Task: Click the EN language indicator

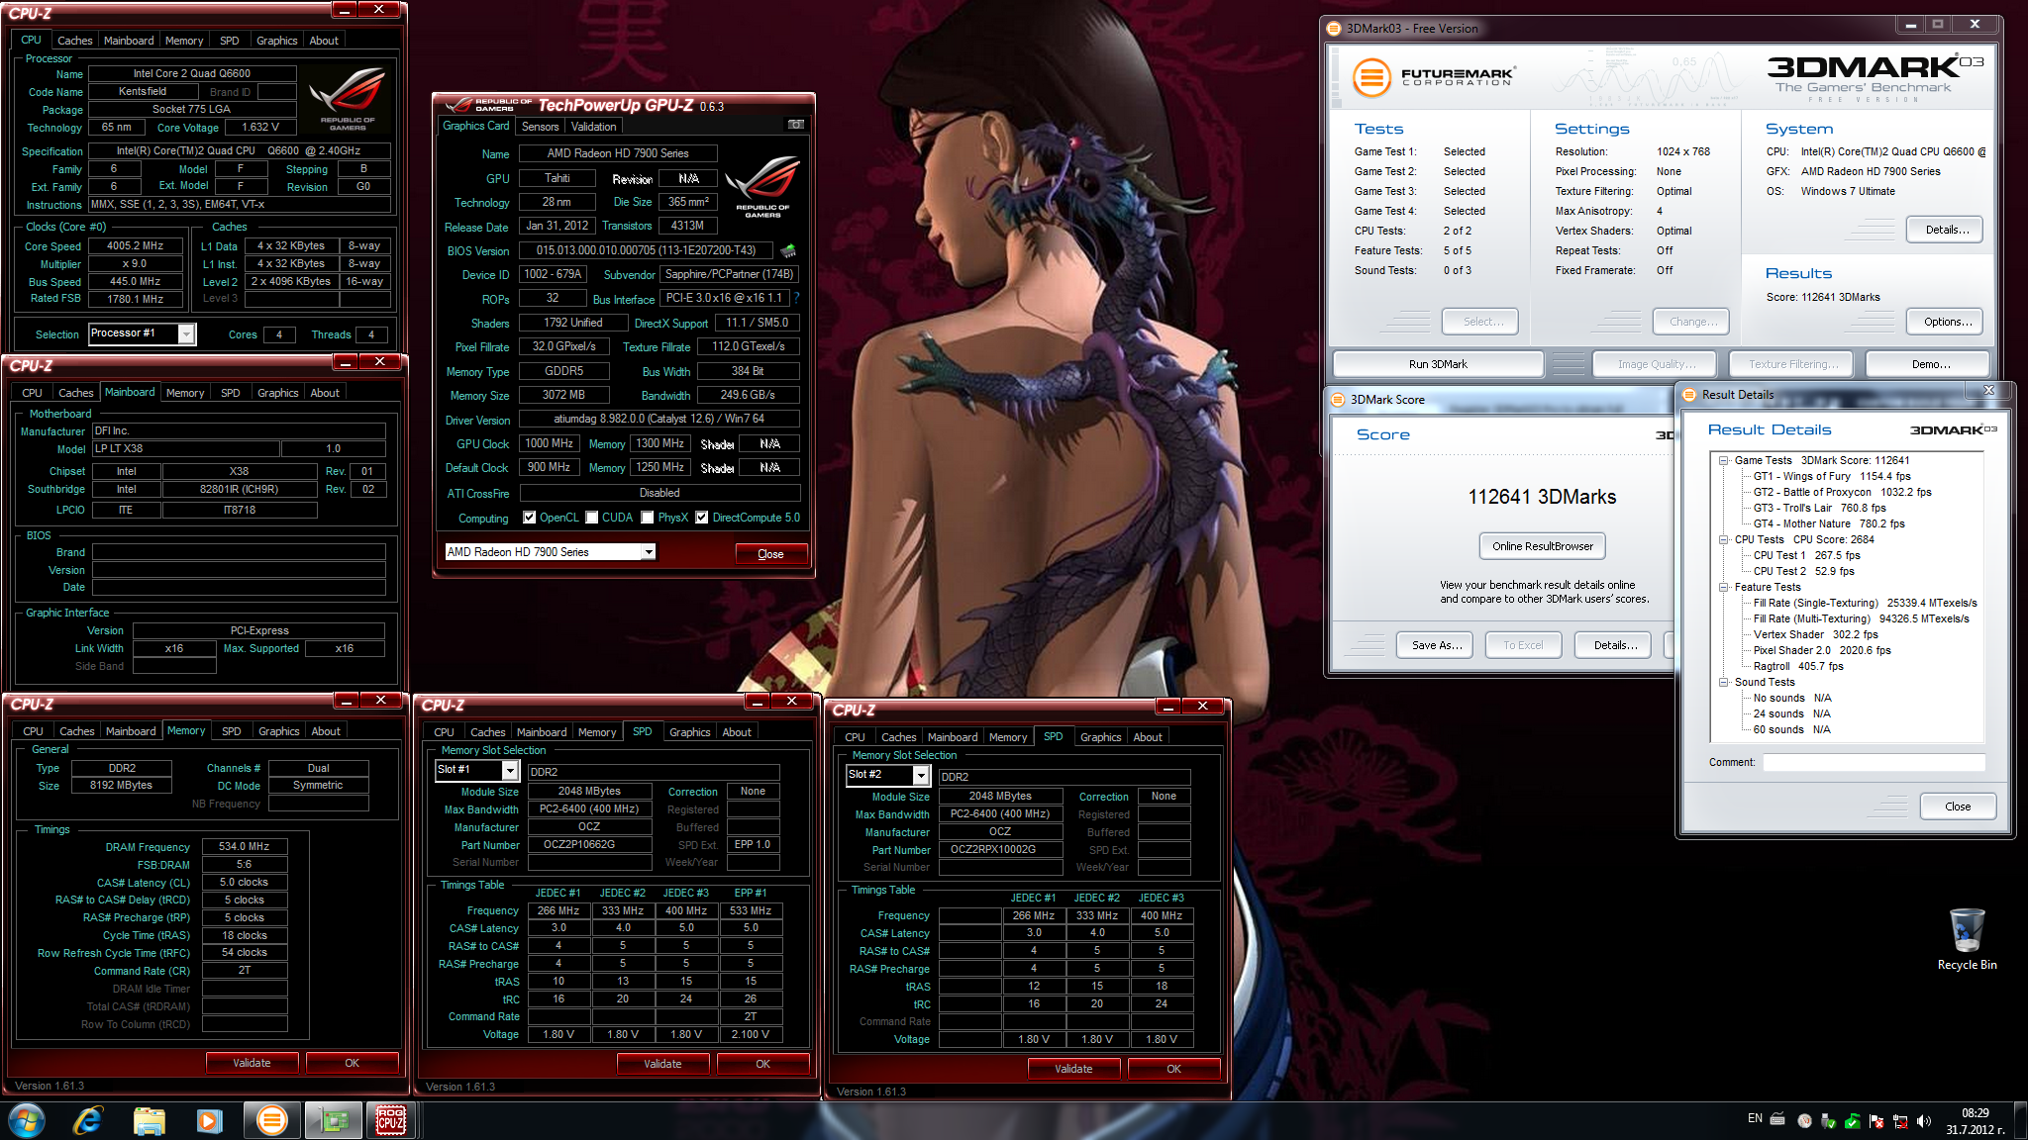Action: [x=1755, y=1118]
